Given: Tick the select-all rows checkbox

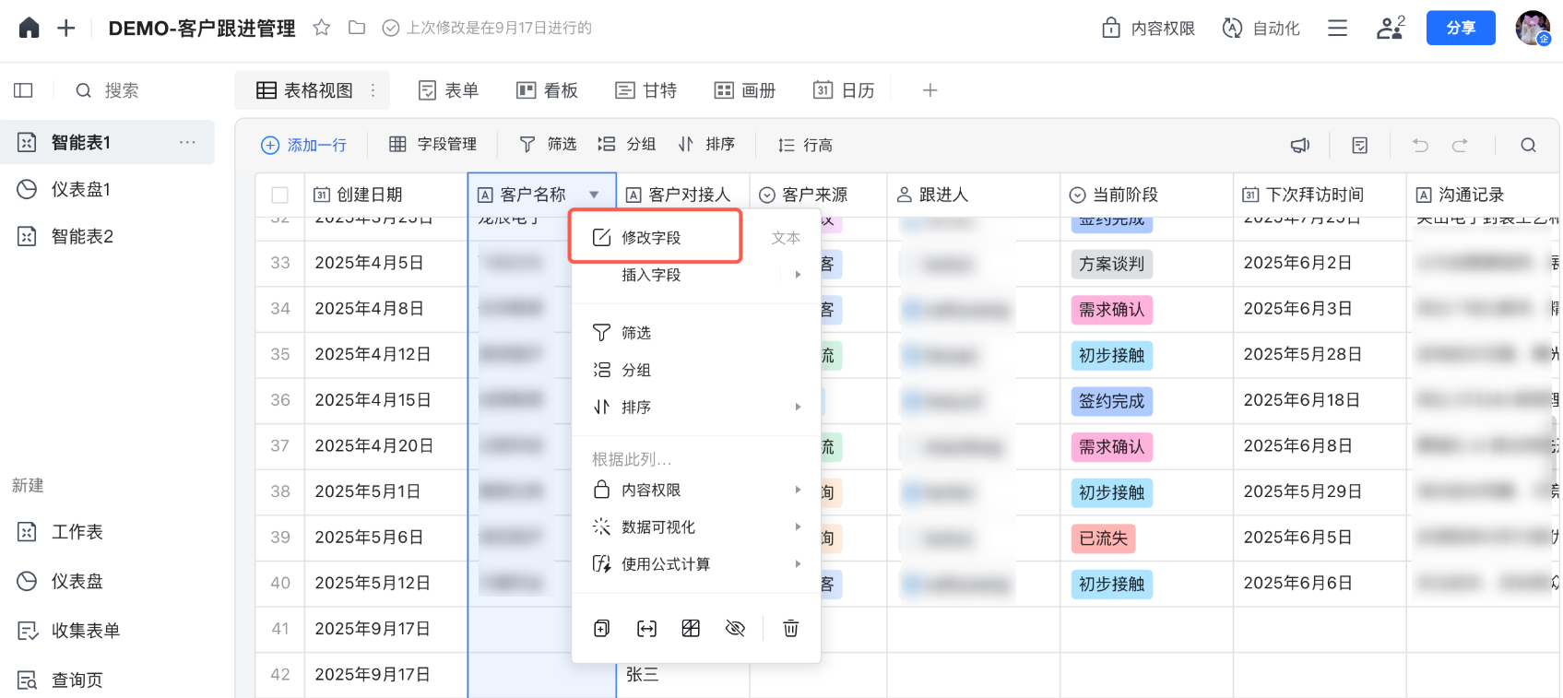Looking at the screenshot, I should [280, 195].
